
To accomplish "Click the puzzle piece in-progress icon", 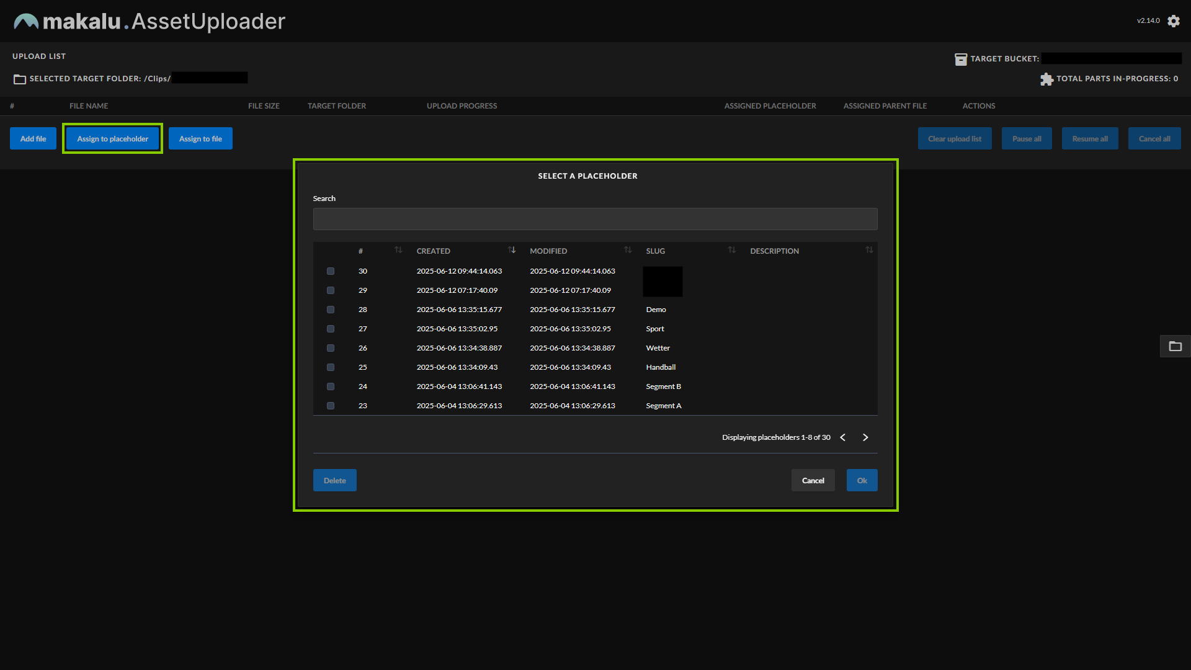I will 1046,79.
